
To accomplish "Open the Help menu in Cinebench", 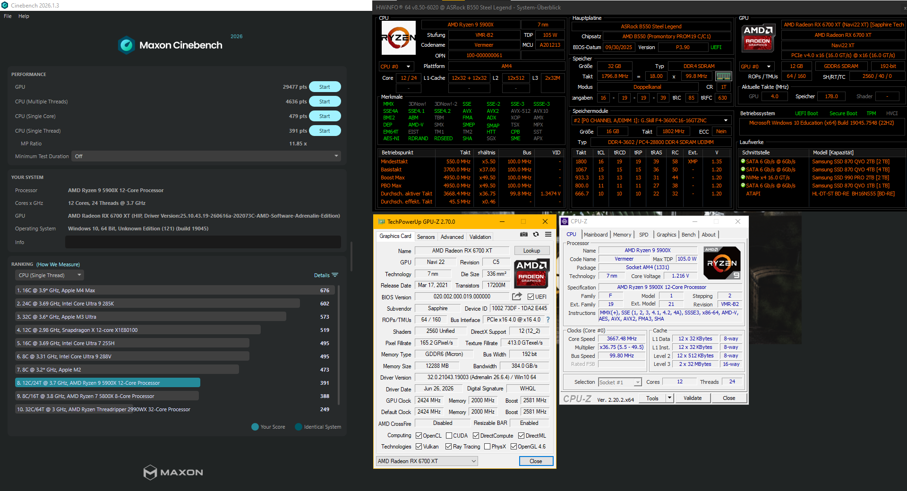I will [x=24, y=16].
